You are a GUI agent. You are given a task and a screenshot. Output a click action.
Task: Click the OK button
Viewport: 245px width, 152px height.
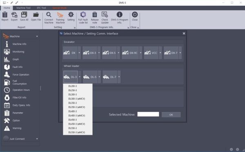171,115
